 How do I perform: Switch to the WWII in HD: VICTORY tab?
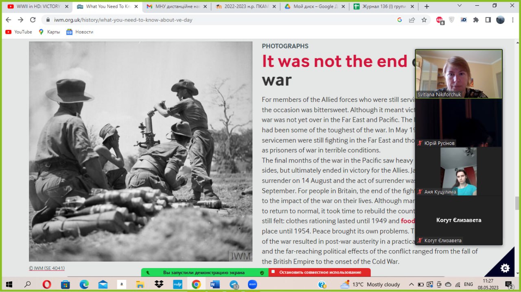point(37,6)
